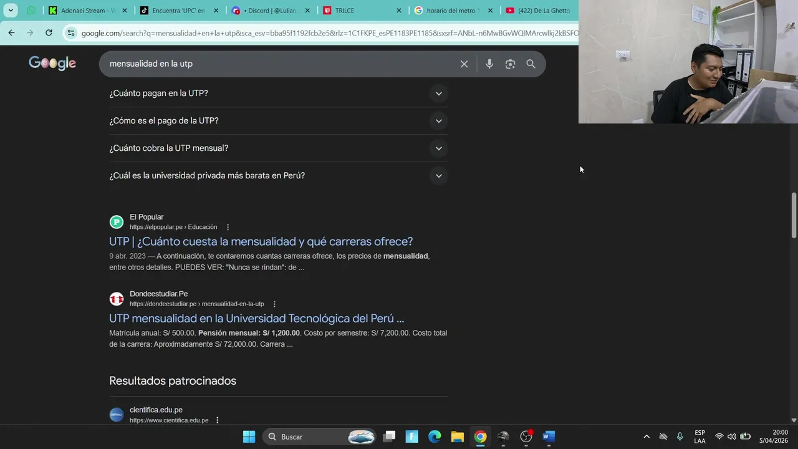Close the horario del metro tab
The width and height of the screenshot is (798, 449).
[x=490, y=11]
